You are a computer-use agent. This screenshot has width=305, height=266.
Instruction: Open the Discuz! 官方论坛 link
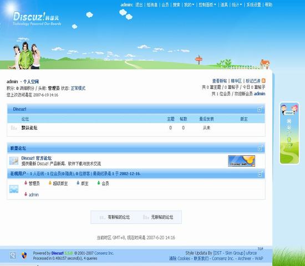coord(37,158)
